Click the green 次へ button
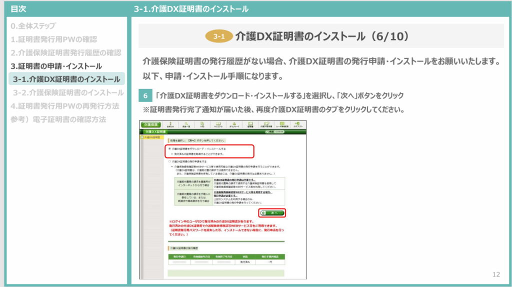The image size is (512, 287). 272,213
